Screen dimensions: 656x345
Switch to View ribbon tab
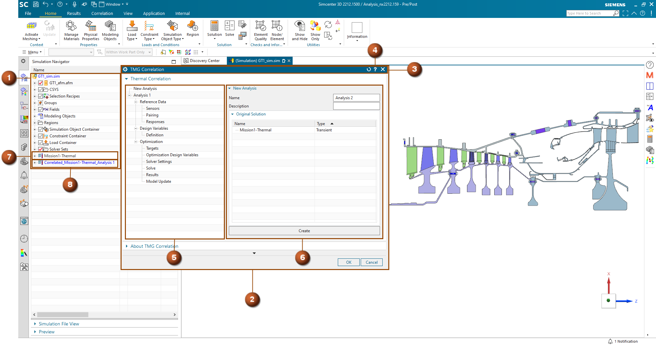click(128, 14)
